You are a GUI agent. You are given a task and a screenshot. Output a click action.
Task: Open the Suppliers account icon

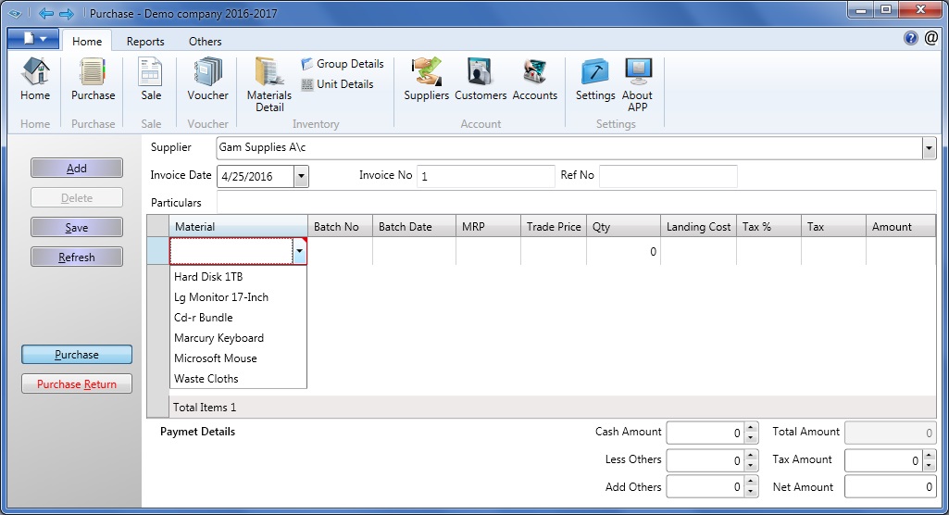pyautogui.click(x=427, y=79)
